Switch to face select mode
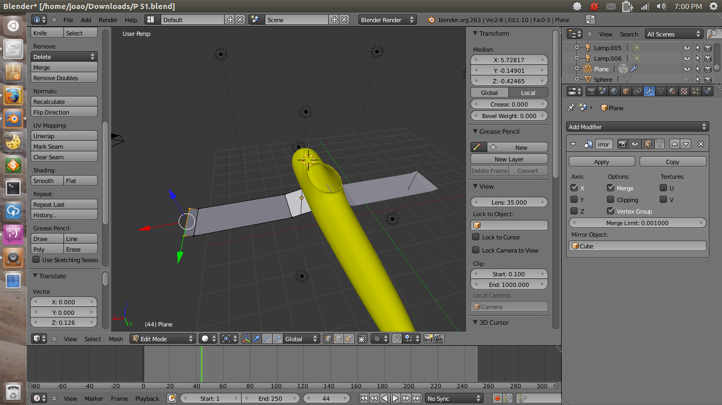This screenshot has height=405, width=722. click(x=349, y=339)
